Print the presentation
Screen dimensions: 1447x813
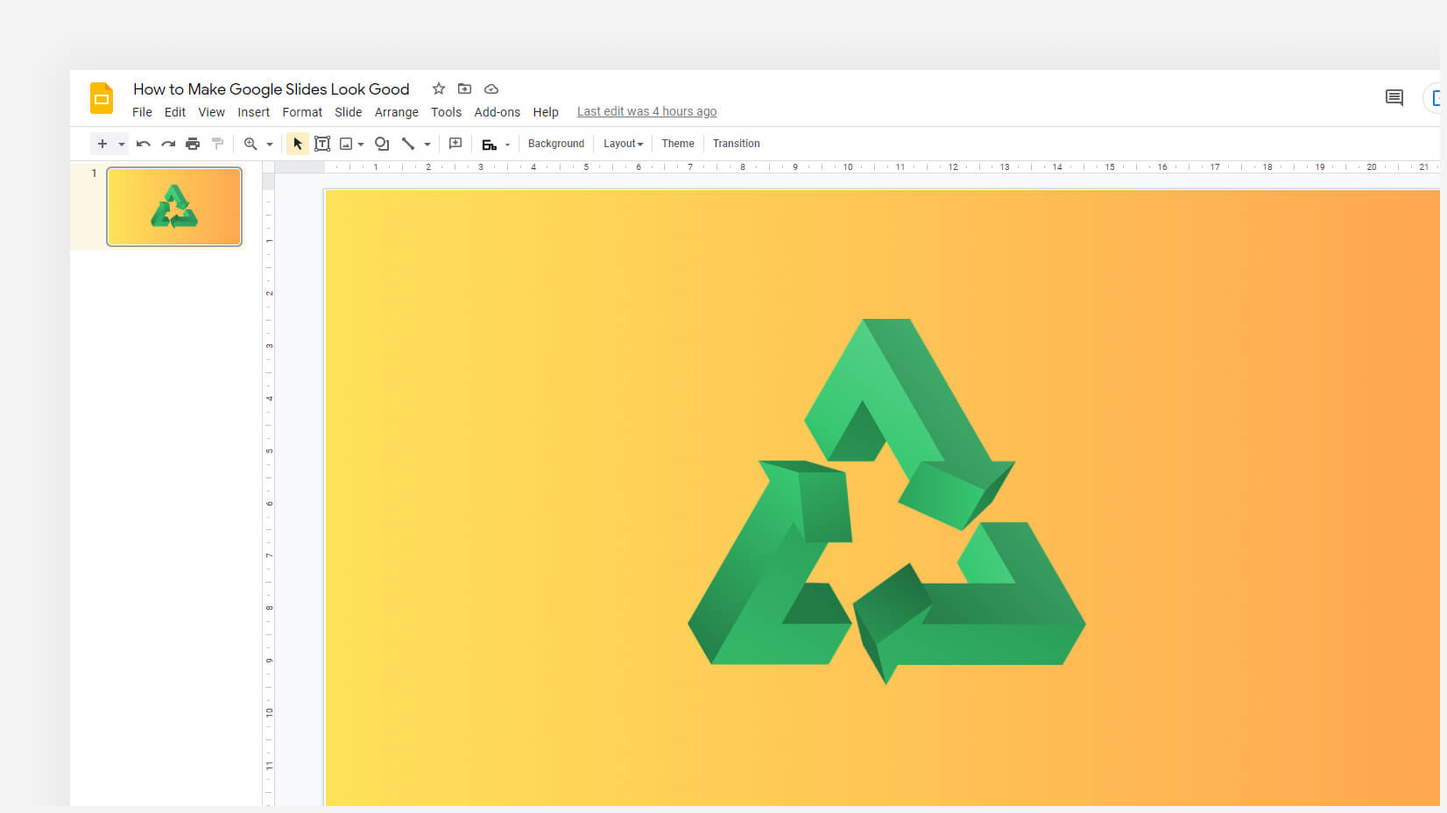pyautogui.click(x=193, y=144)
